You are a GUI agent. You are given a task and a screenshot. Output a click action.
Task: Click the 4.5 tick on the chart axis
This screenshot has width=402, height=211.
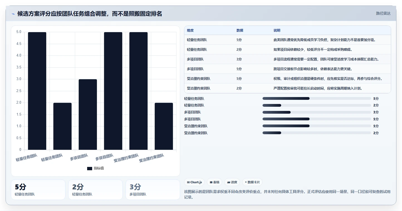pyautogui.click(x=19, y=44)
